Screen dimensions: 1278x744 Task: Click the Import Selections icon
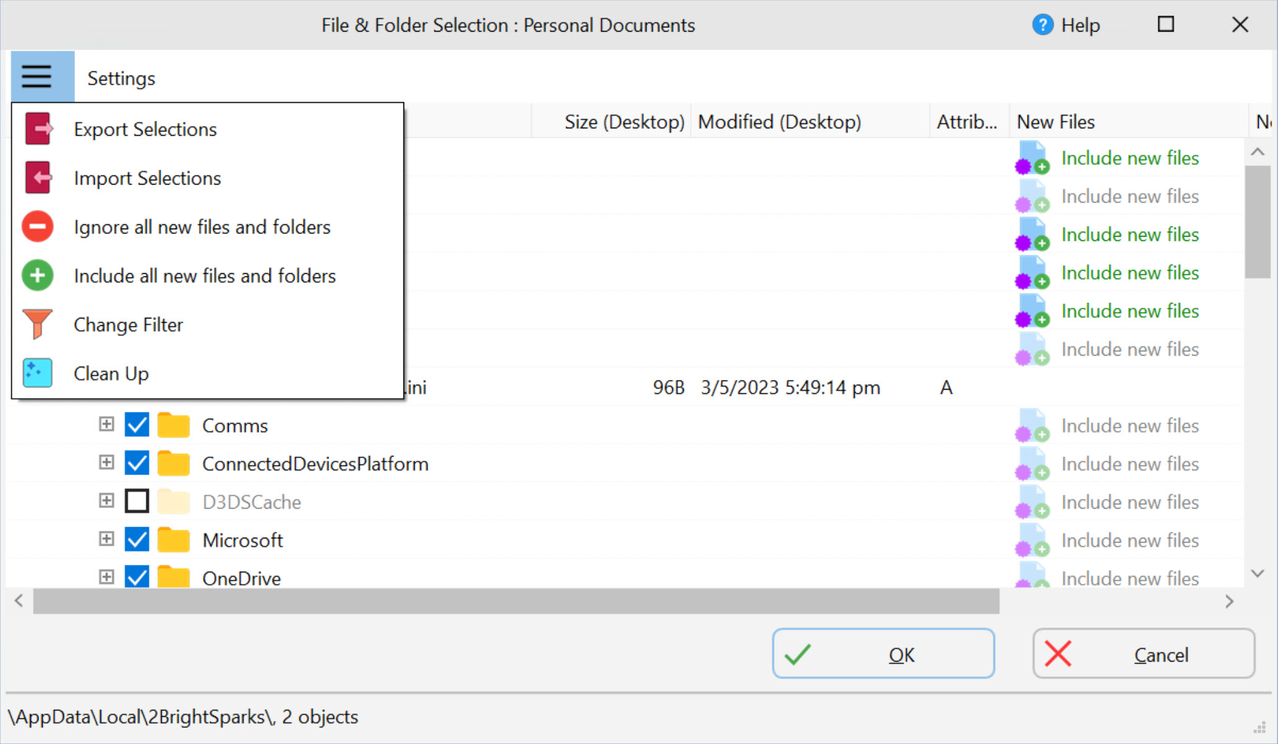[37, 177]
